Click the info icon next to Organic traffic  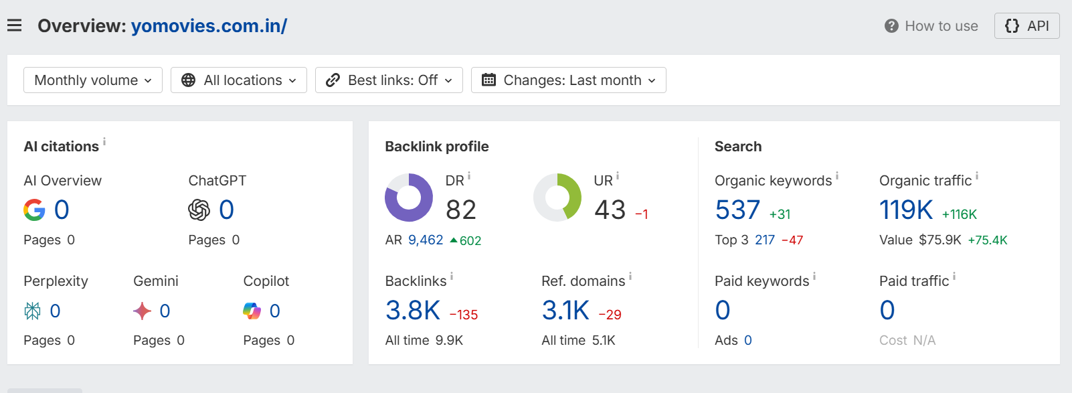click(977, 175)
